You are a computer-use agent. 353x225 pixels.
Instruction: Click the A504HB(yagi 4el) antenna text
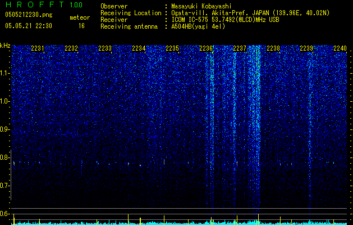pos(198,26)
